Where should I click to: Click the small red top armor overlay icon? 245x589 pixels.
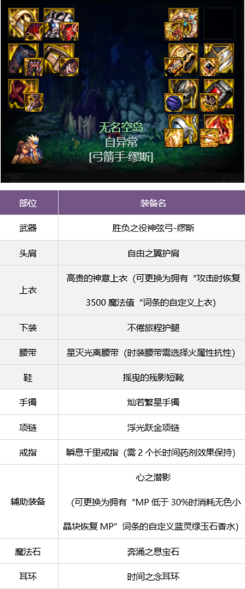click(70, 31)
